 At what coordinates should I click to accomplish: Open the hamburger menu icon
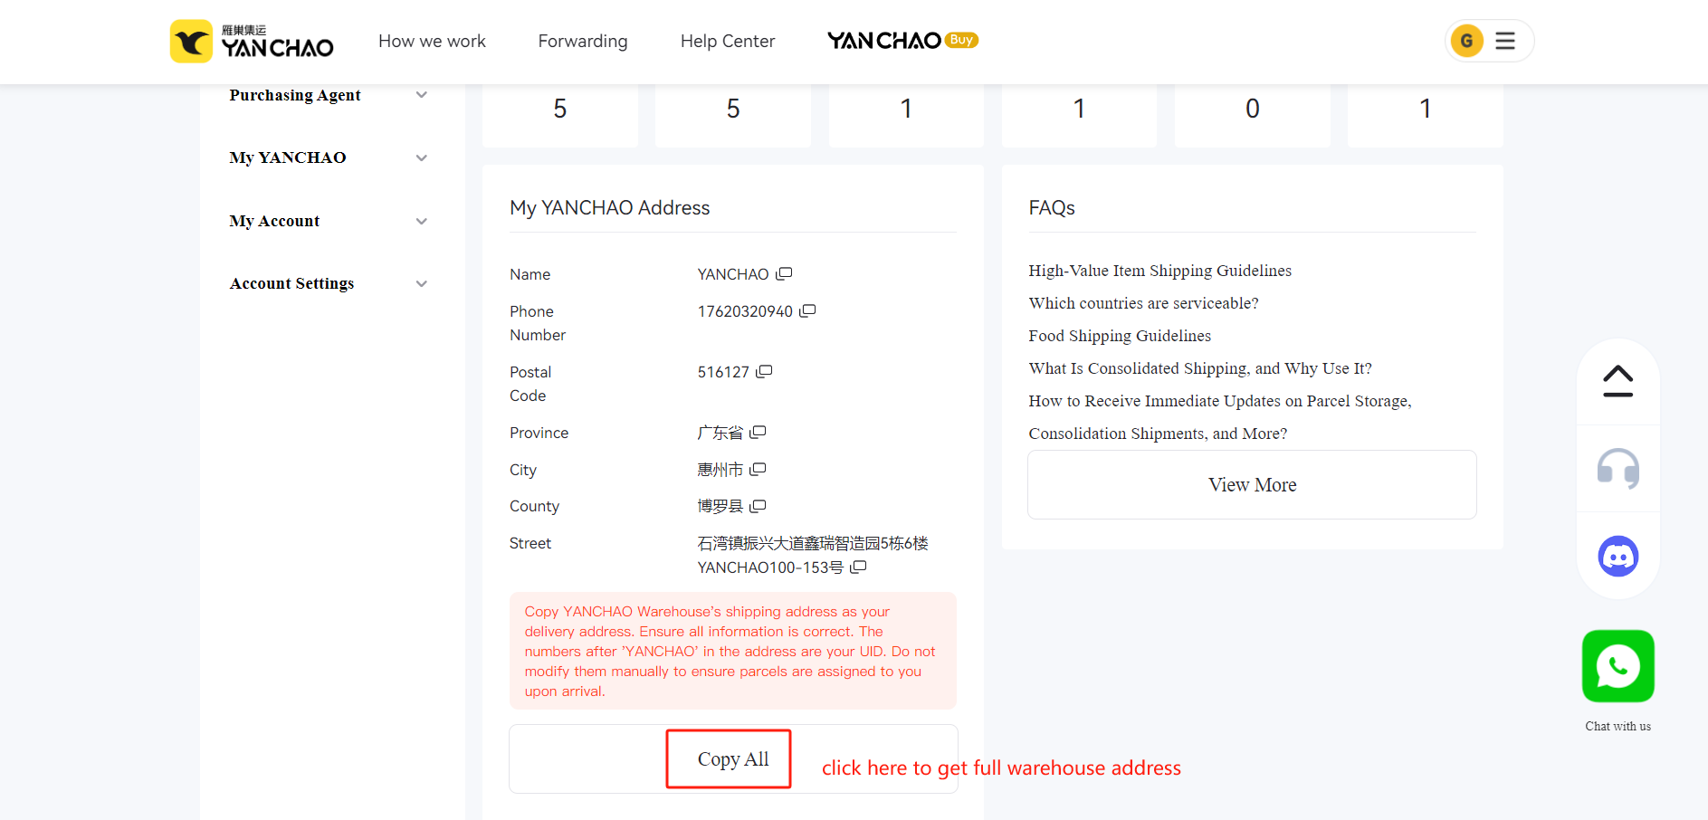point(1505,41)
